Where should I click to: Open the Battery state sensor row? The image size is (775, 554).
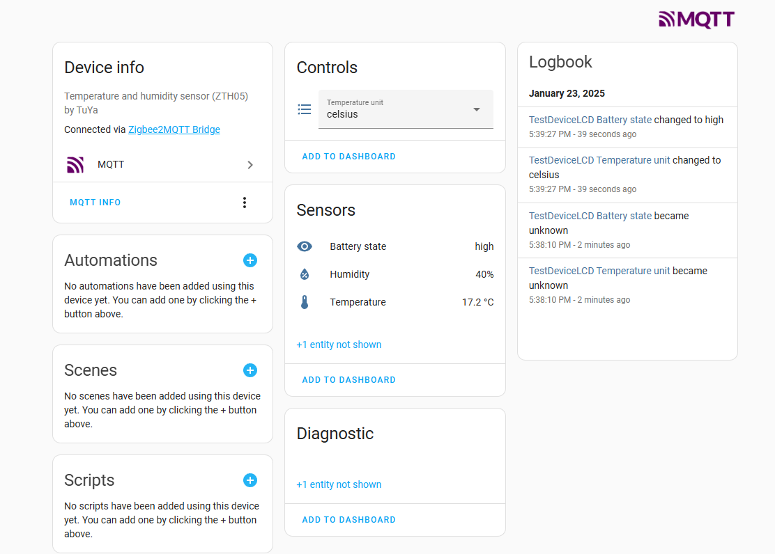click(395, 246)
